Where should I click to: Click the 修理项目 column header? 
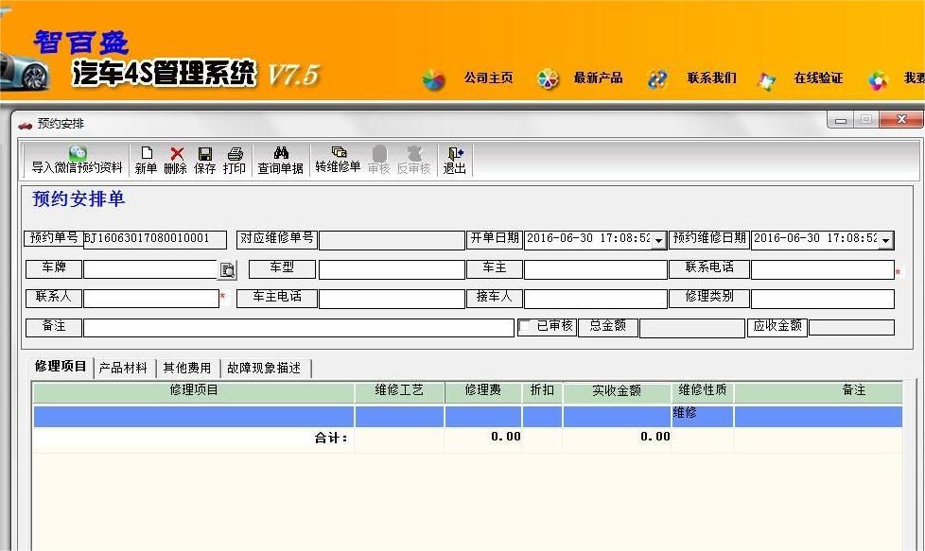tap(194, 390)
